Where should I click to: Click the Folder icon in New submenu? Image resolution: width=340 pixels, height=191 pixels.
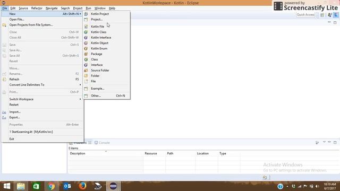pos(86,76)
